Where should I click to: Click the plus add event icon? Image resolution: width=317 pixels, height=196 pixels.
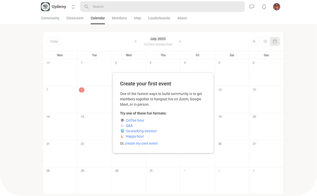[x=254, y=42]
